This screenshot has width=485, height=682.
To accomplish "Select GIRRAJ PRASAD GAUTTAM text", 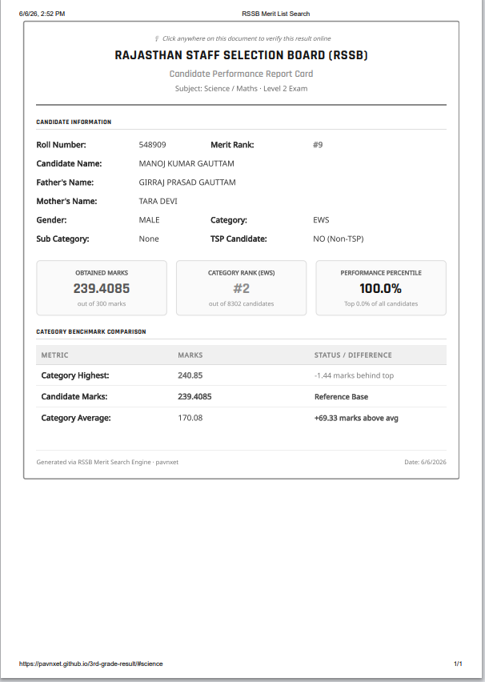I will [187, 183].
